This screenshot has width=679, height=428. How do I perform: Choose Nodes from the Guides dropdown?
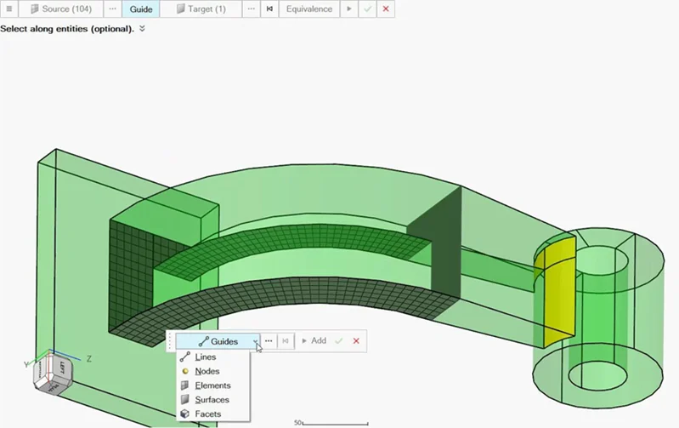click(x=207, y=372)
